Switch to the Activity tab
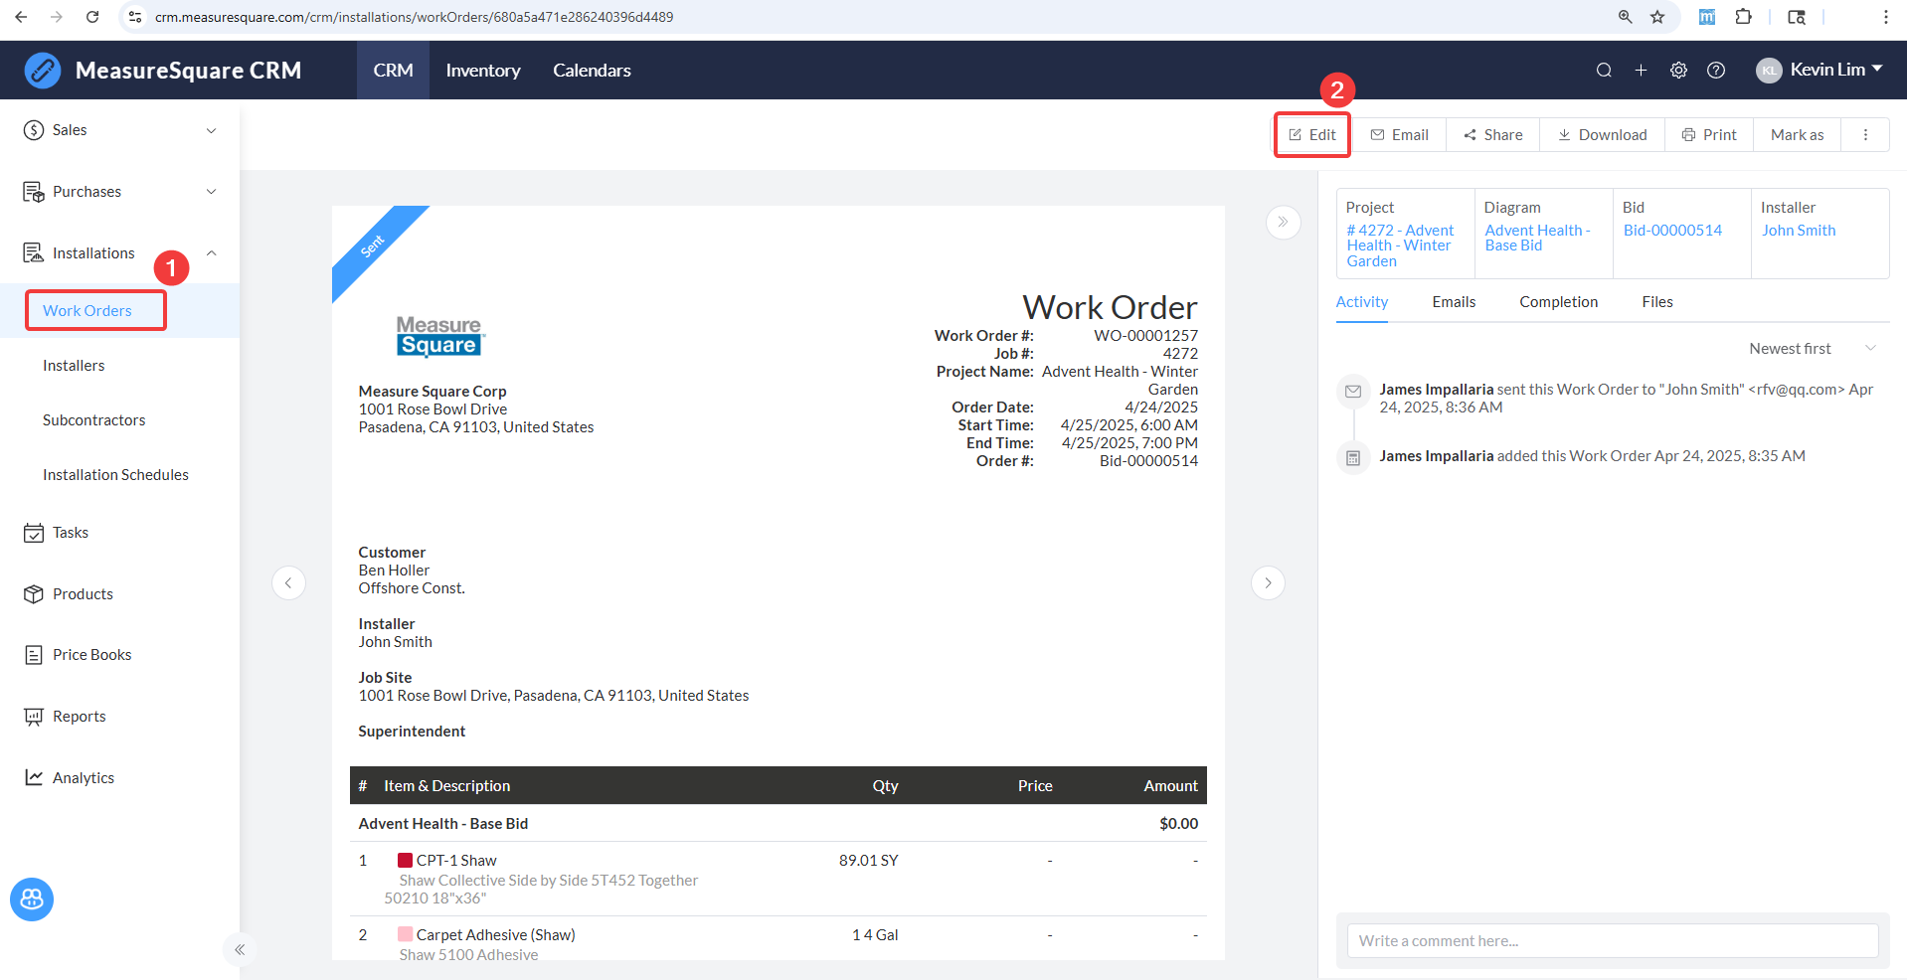Screen dimensions: 1907x980 [1362, 302]
